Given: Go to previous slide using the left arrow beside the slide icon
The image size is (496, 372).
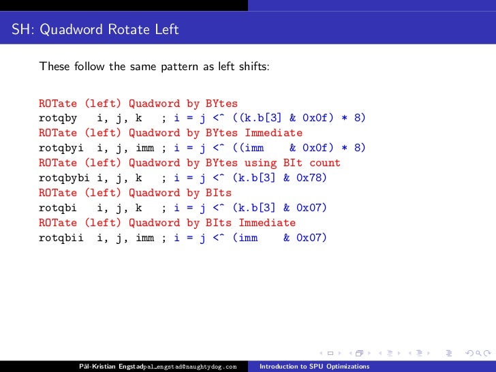Looking at the screenshot, I should (321, 353).
